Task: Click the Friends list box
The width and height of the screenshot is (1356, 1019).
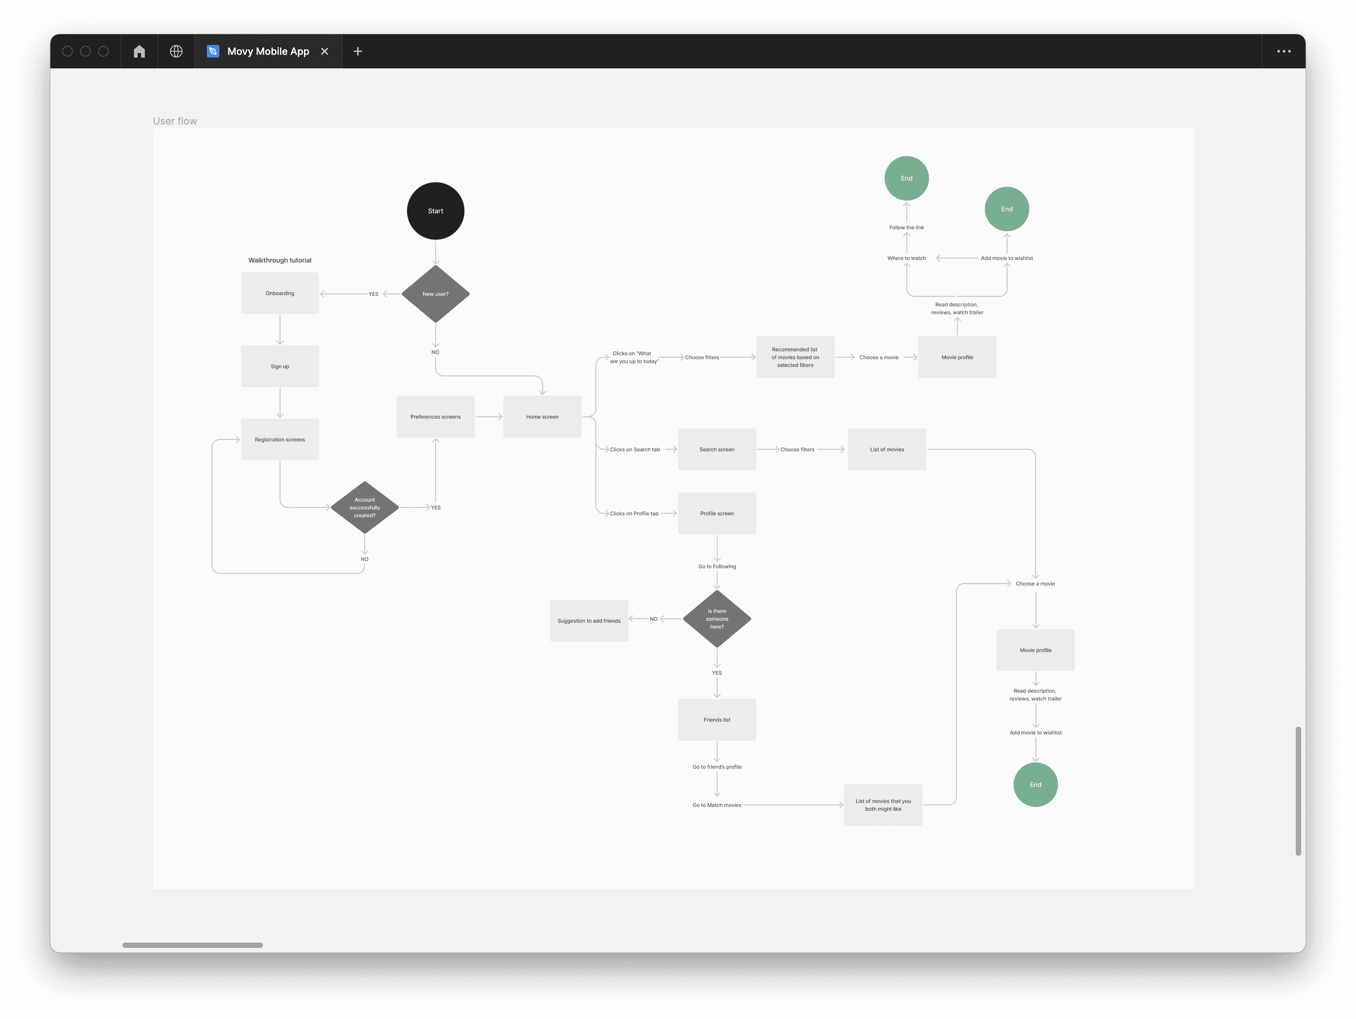Action: coord(717,720)
